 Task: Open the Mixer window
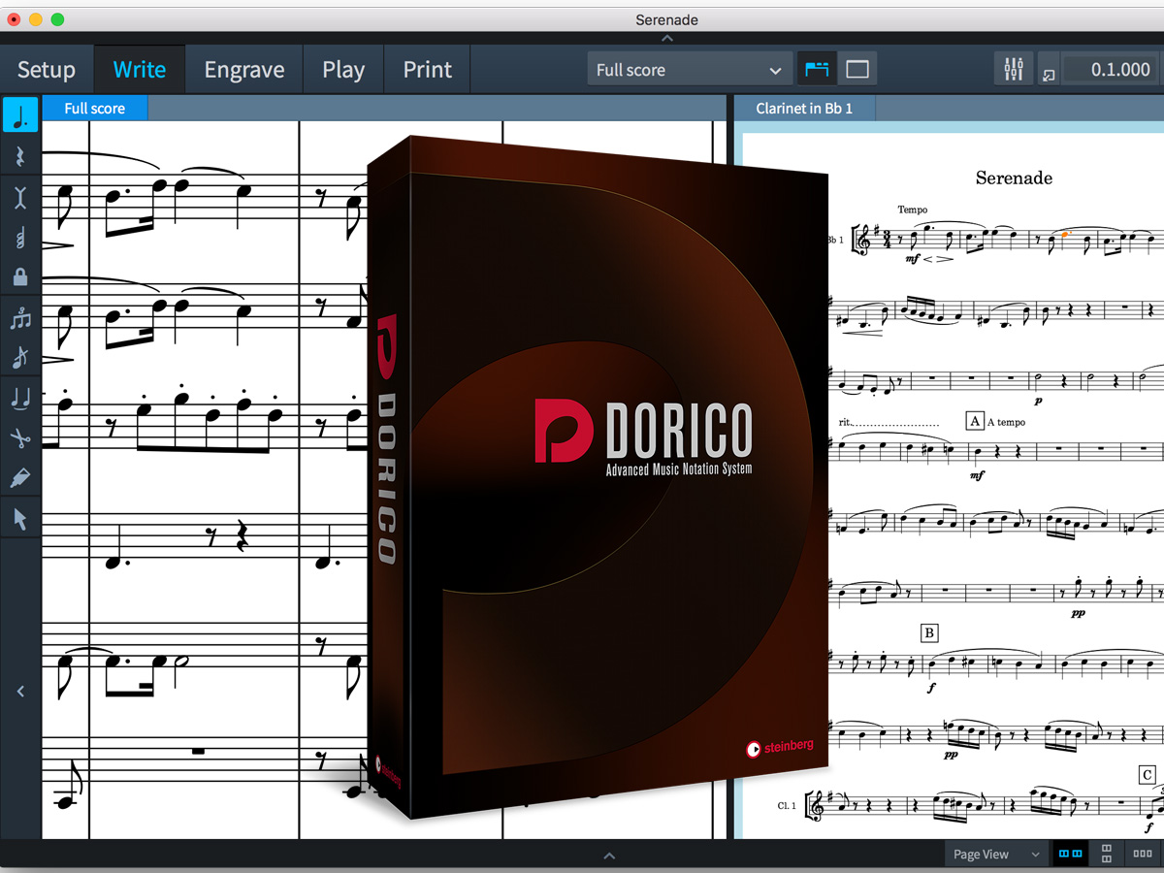point(1014,69)
